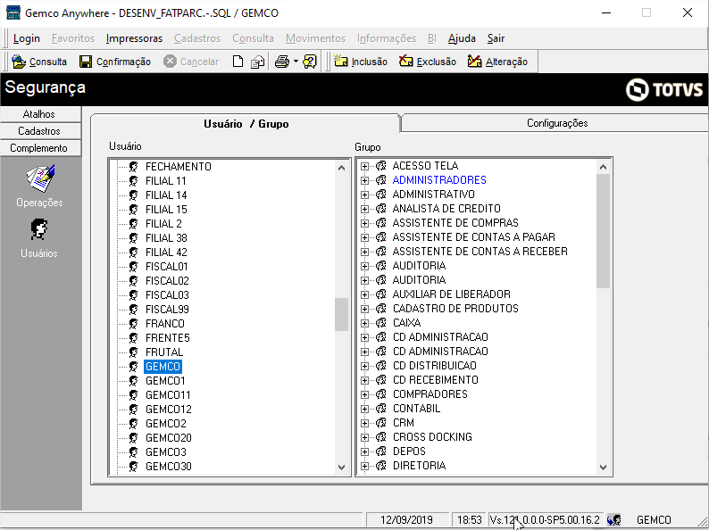Viewport: 709px width, 530px height.
Task: Open the printer dropdown arrow
Action: [x=296, y=62]
